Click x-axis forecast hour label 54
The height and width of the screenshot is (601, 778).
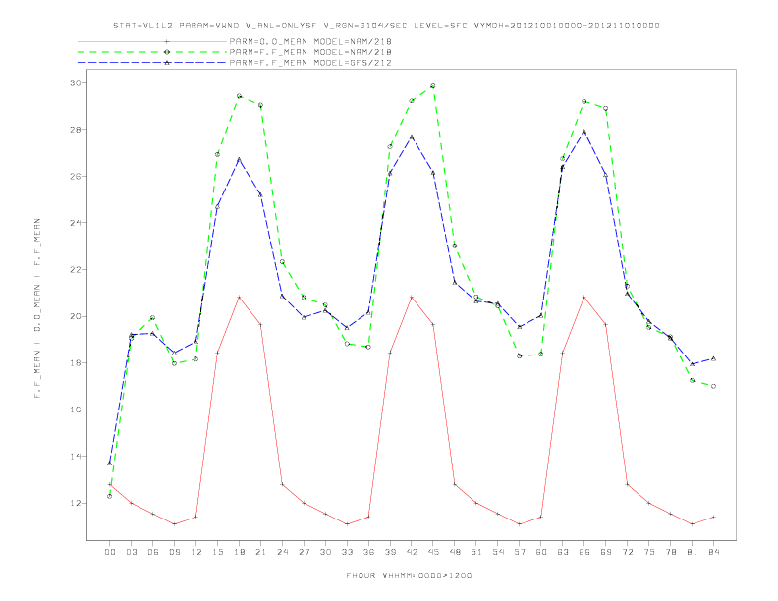[x=498, y=552]
